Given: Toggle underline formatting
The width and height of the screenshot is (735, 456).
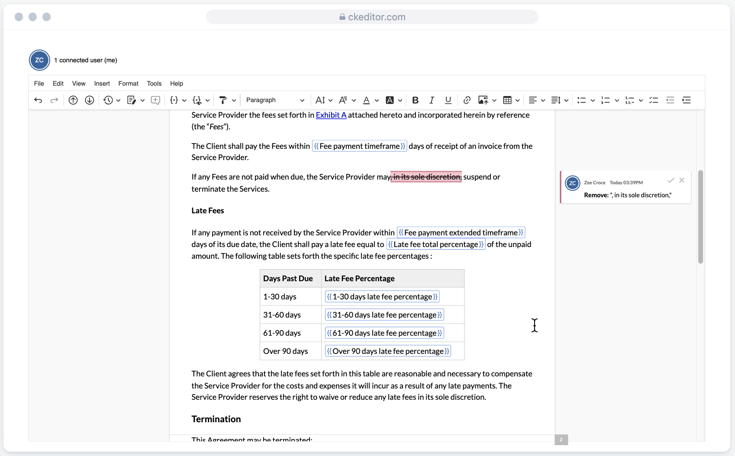Looking at the screenshot, I should click(x=448, y=100).
